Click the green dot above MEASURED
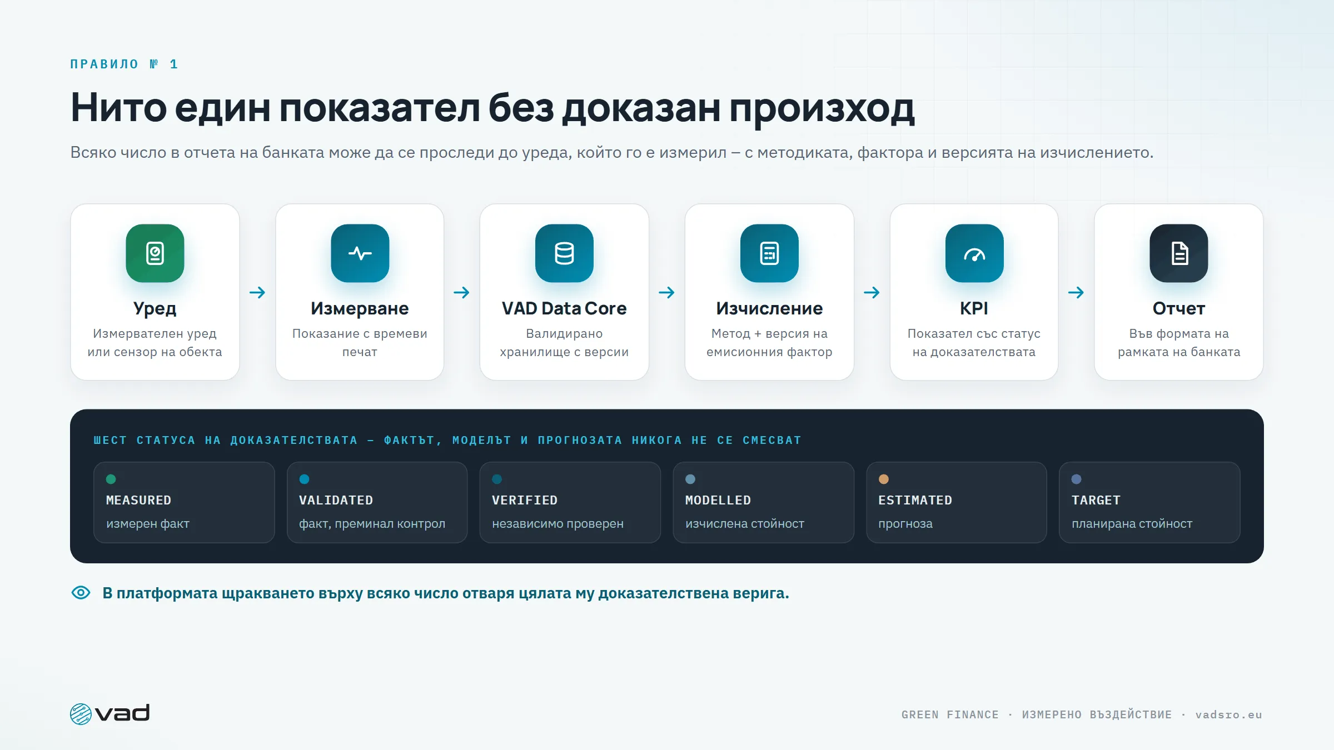 point(111,479)
